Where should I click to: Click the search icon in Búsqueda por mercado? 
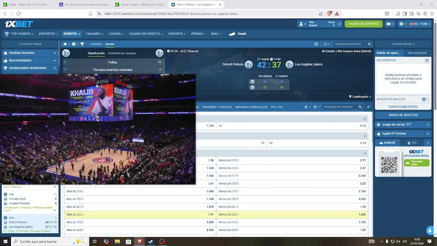pyautogui.click(x=360, y=107)
